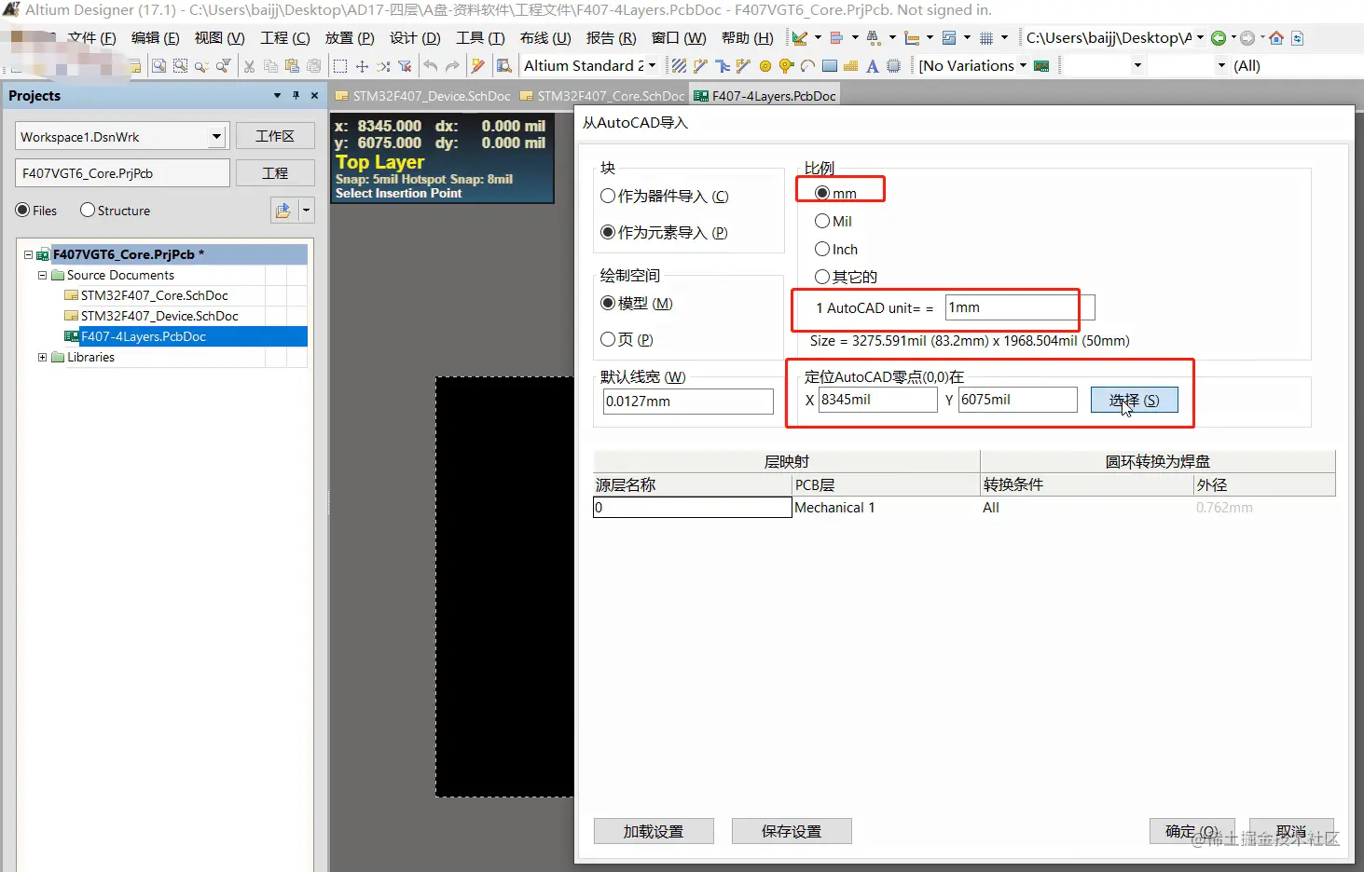Click the X coordinate input field
The image size is (1364, 872).
[x=877, y=400]
